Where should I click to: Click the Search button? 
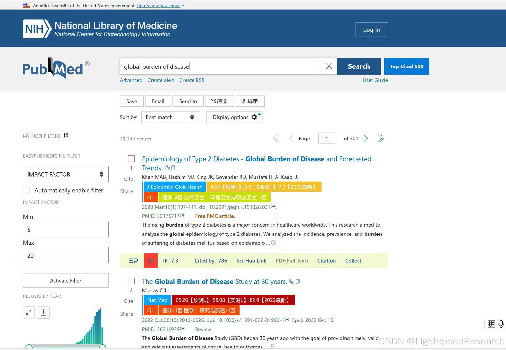tap(359, 66)
